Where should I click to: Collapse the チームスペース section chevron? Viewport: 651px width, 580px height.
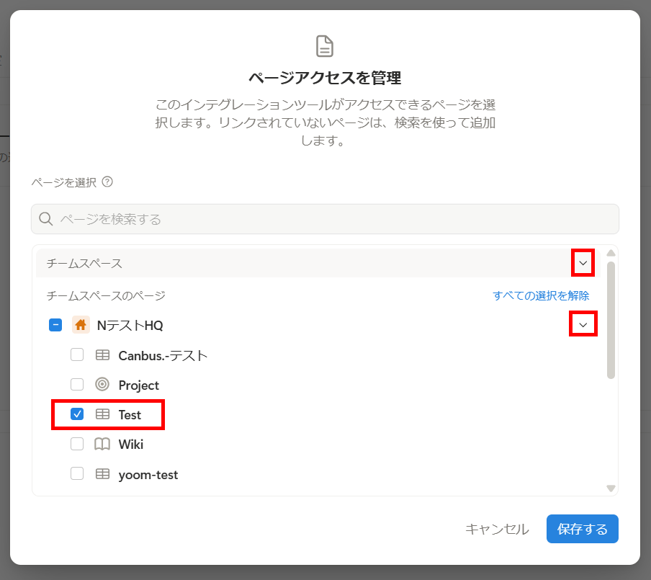click(583, 263)
